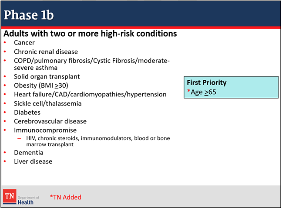
Task: Click the Chronic renal disease bullet
Action: [46, 52]
